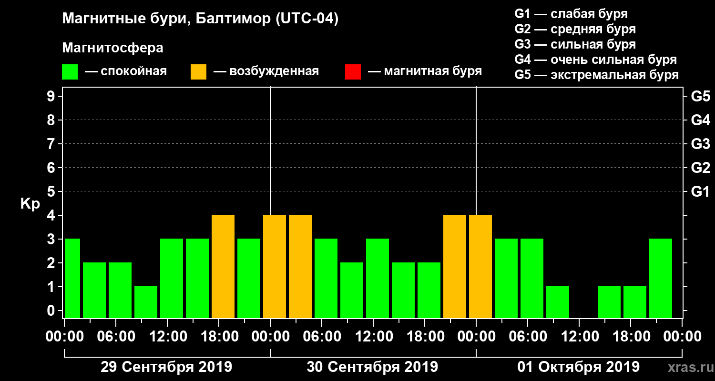
Task: Select the 'G1 — слабая буря' description
Action: [571, 13]
